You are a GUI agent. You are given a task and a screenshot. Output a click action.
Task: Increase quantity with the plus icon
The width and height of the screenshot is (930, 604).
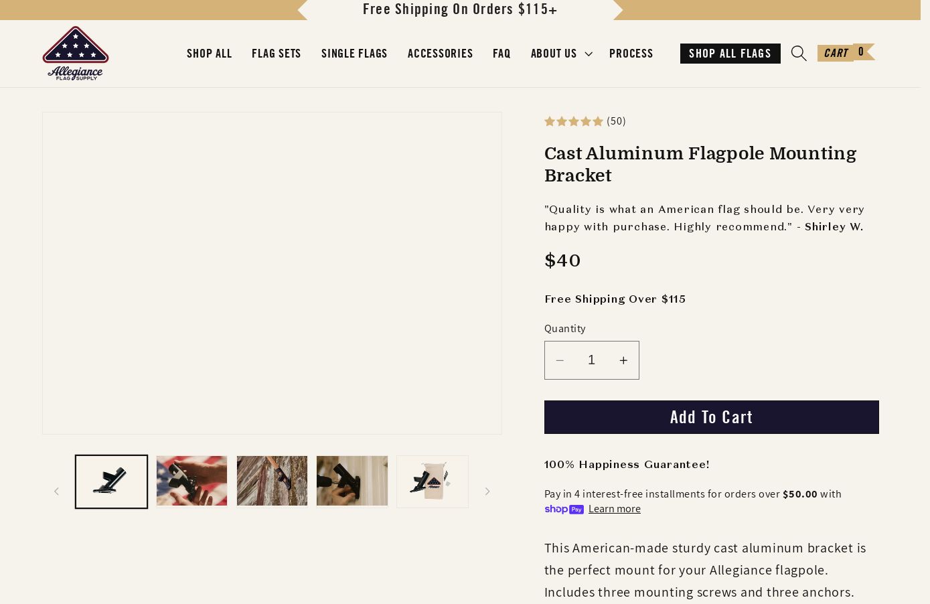(623, 360)
